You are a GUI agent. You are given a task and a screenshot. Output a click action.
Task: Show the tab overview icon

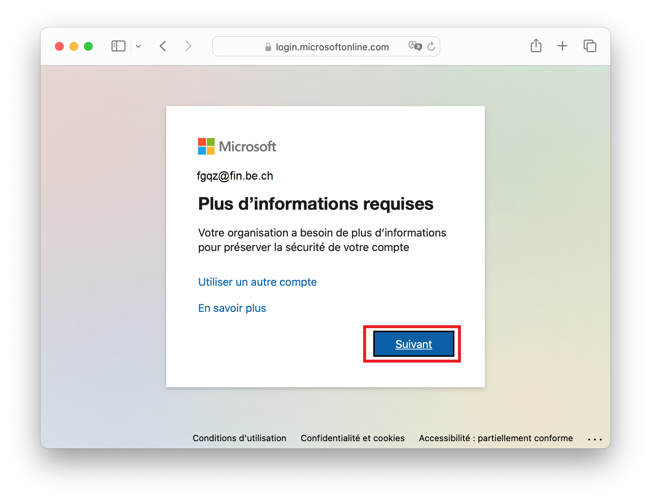590,46
